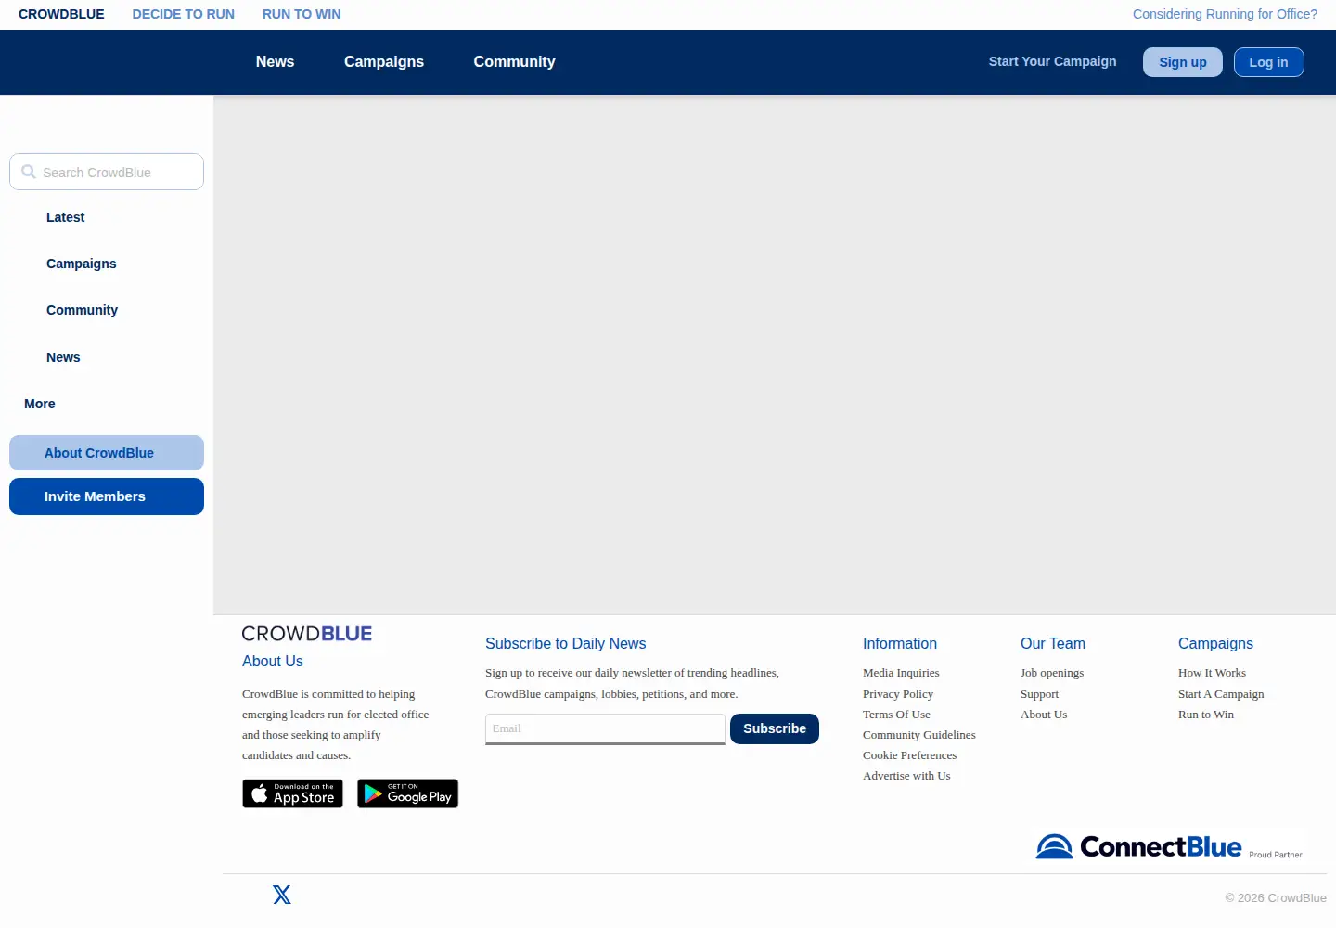
Task: Open Privacy Policy link
Action: click(898, 694)
